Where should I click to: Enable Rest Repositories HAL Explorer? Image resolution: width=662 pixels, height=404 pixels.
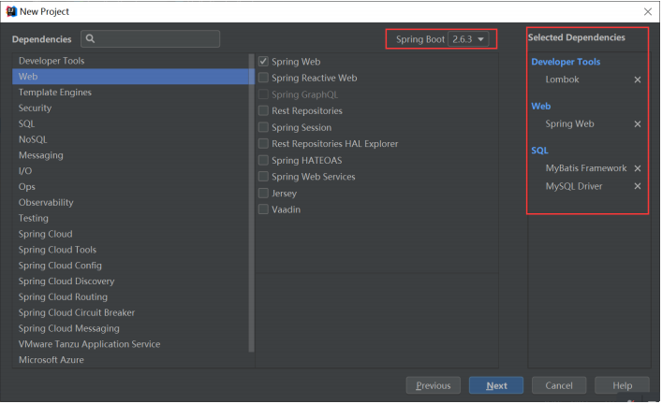coord(263,143)
